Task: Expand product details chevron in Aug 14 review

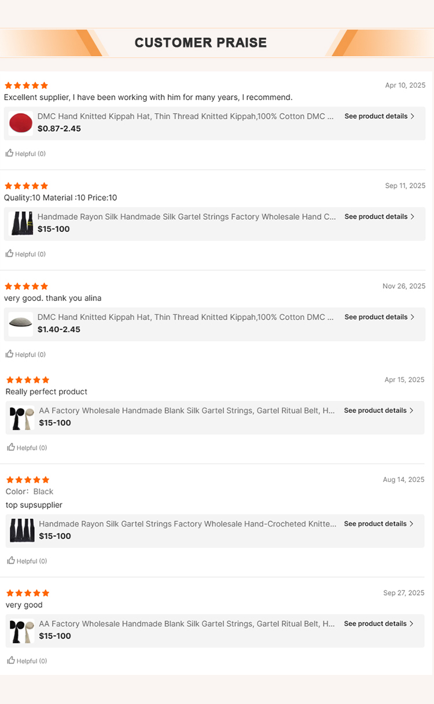Action: [x=411, y=524]
